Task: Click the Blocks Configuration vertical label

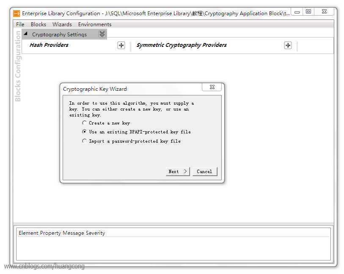Action: point(18,66)
